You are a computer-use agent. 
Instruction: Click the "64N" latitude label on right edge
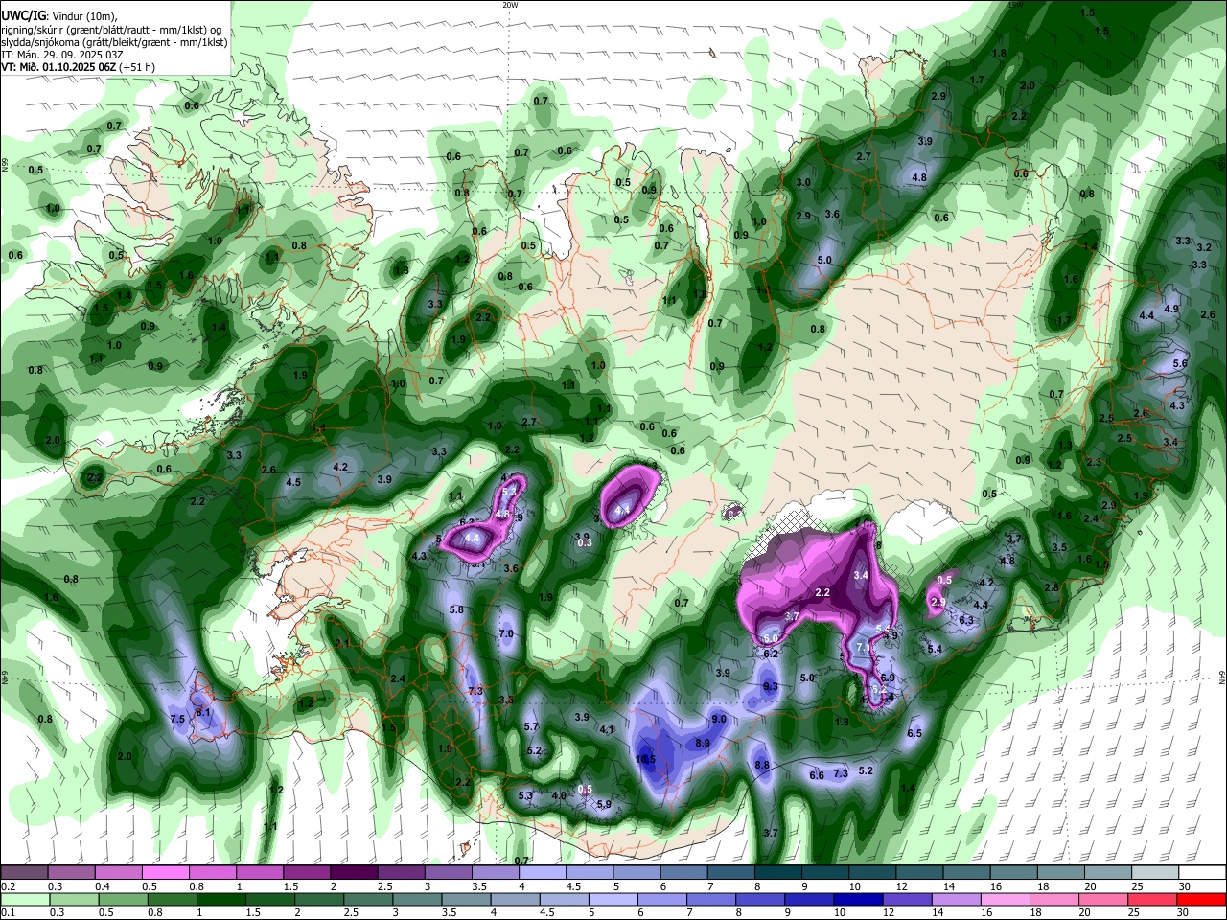coord(1222,678)
